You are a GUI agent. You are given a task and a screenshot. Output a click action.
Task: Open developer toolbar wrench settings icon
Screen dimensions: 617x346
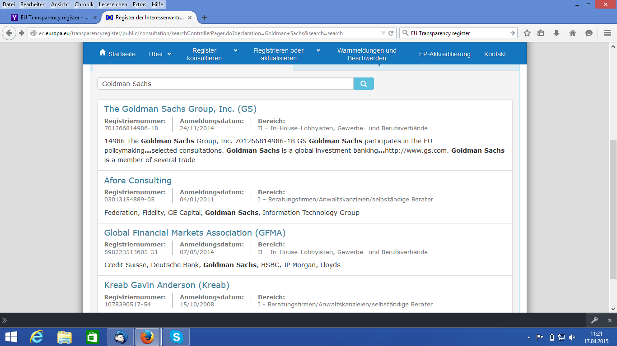click(x=594, y=320)
